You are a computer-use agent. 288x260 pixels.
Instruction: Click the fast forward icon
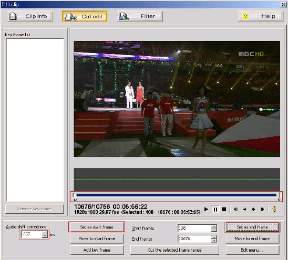tap(253, 209)
